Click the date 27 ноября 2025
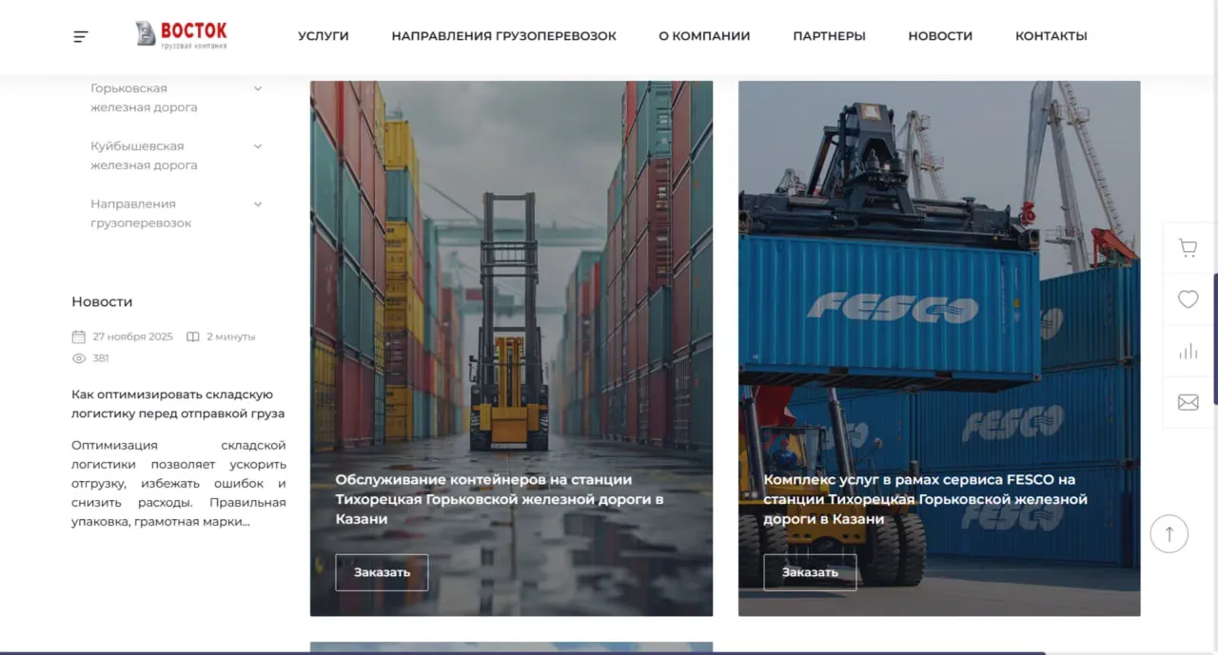 click(x=132, y=337)
